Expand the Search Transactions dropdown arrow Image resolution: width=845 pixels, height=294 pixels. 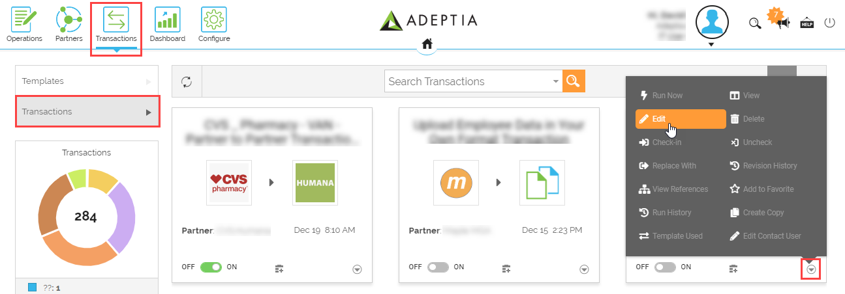556,81
